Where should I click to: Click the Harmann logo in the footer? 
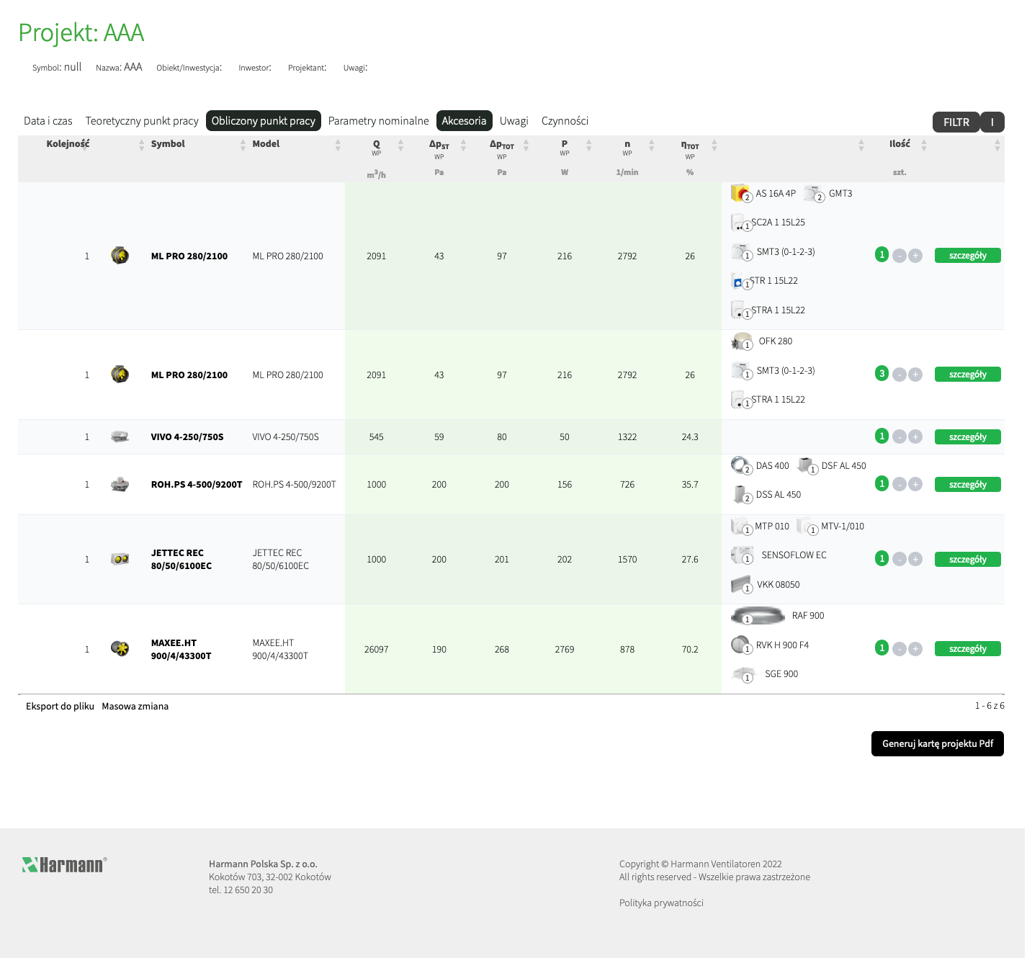coord(64,864)
